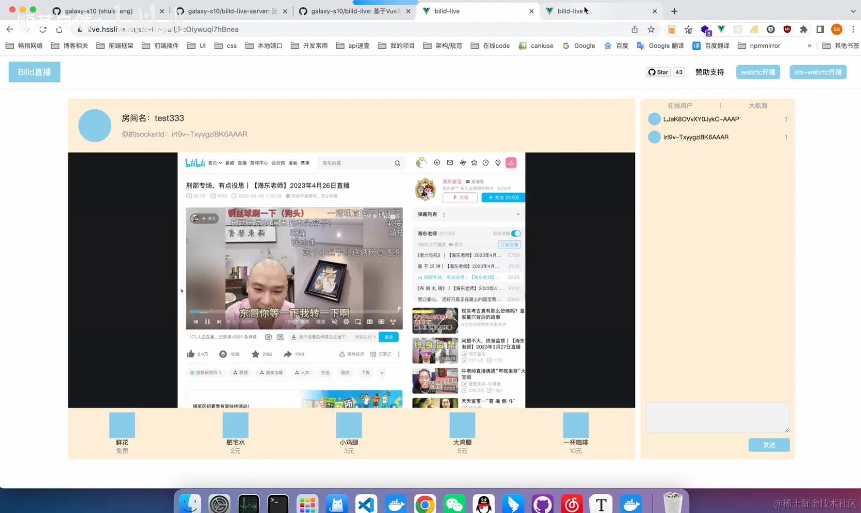This screenshot has width=861, height=513.
Task: Open the SS profile avatar
Action: [x=837, y=29]
